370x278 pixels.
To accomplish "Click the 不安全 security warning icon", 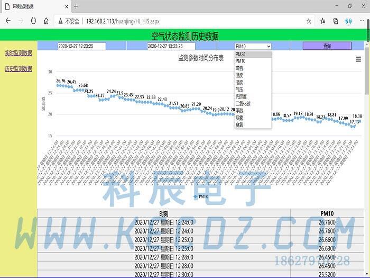I will (x=61, y=21).
